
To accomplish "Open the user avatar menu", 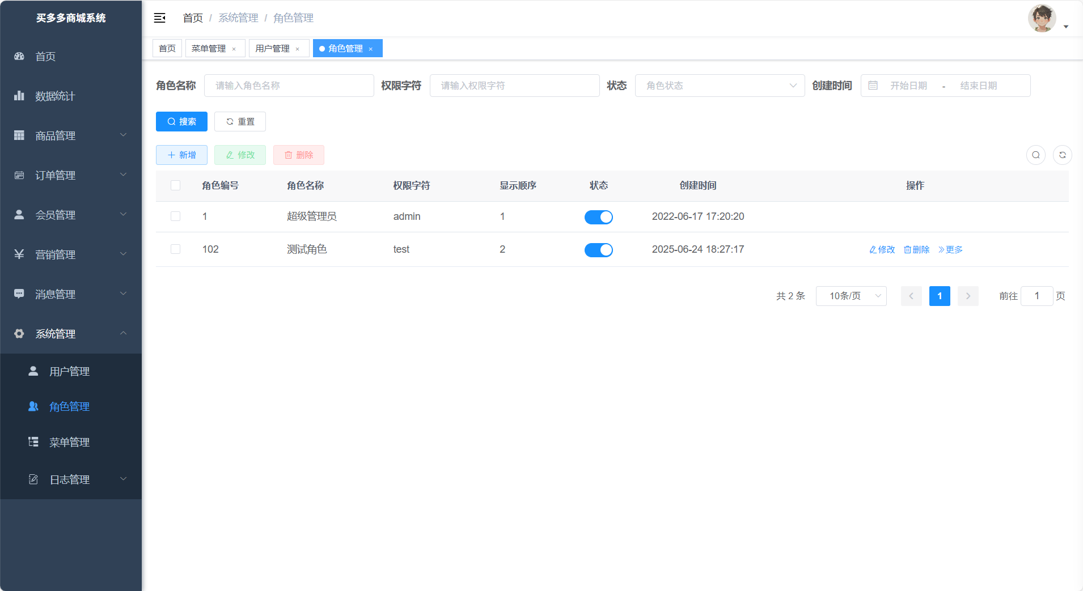I will tap(1043, 19).
